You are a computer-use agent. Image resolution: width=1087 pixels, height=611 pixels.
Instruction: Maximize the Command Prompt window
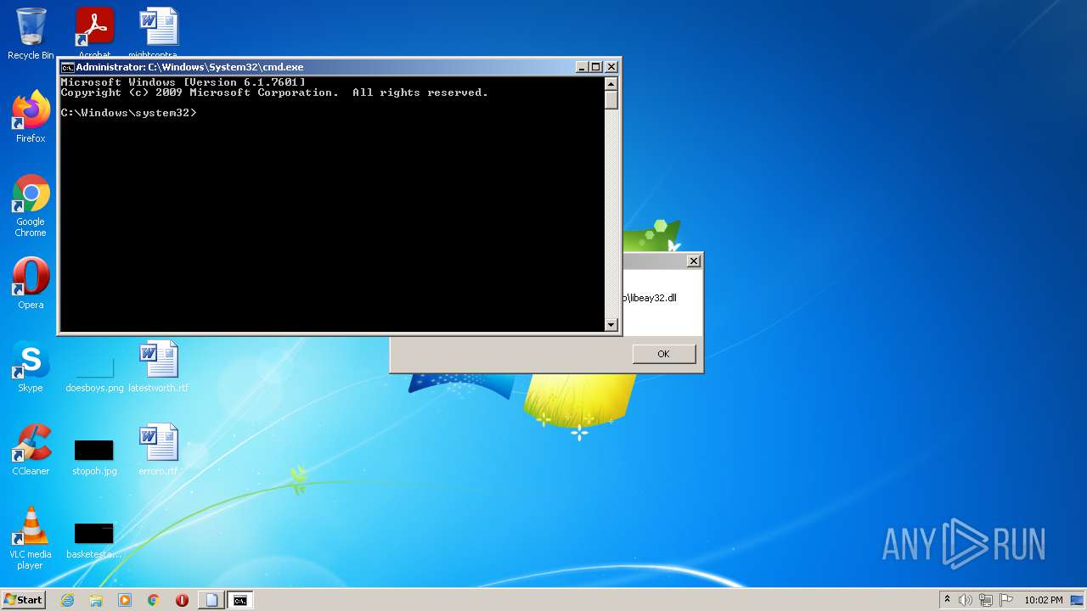pos(596,67)
